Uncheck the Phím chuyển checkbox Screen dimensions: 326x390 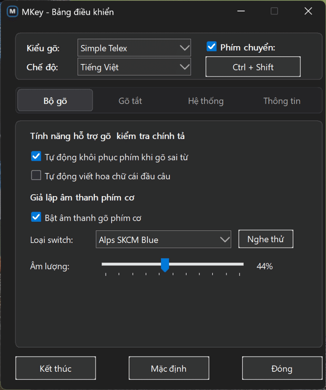[211, 47]
